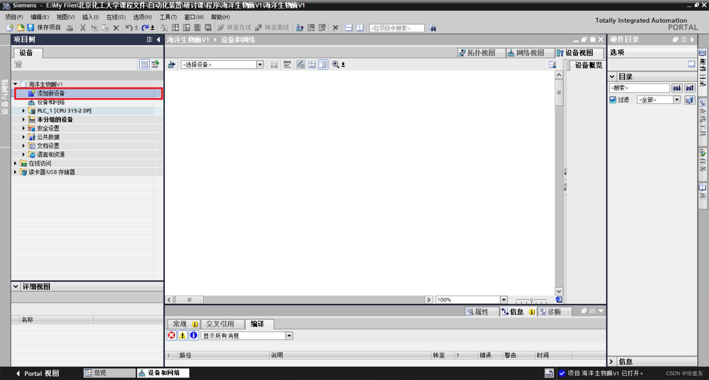Click the undo arrow icon
Screen dimensions: 709x380
(129, 28)
